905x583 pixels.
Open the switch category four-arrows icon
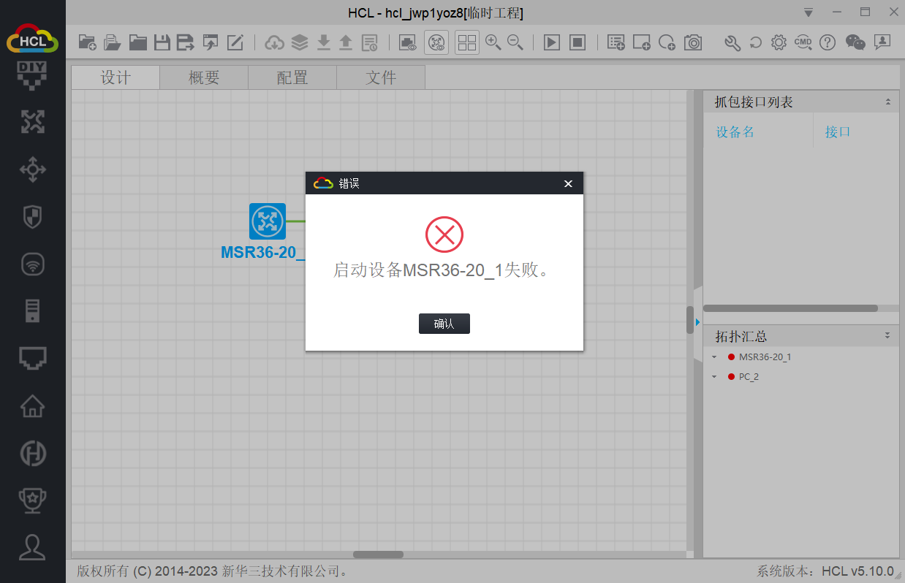[x=32, y=169]
